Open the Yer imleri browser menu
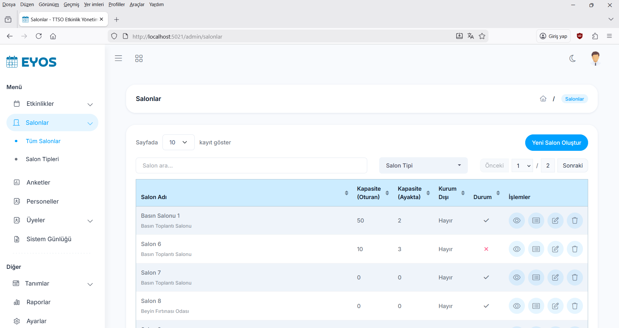The image size is (619, 328). [x=93, y=5]
